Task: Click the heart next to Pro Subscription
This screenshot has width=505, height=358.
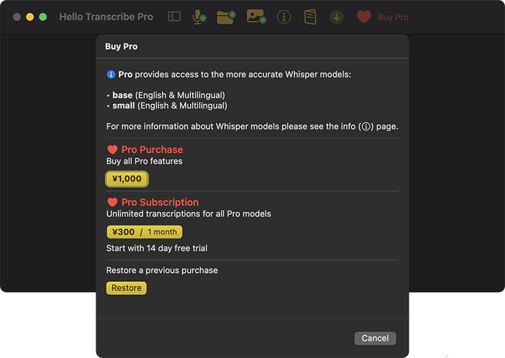Action: 112,202
